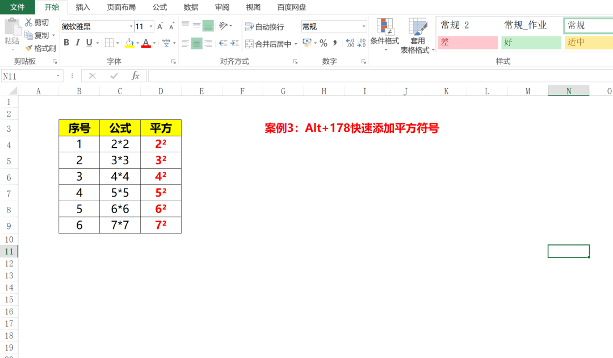The image size is (613, 358).
Task: Open the Name Box dropdown arrow
Action: 58,76
